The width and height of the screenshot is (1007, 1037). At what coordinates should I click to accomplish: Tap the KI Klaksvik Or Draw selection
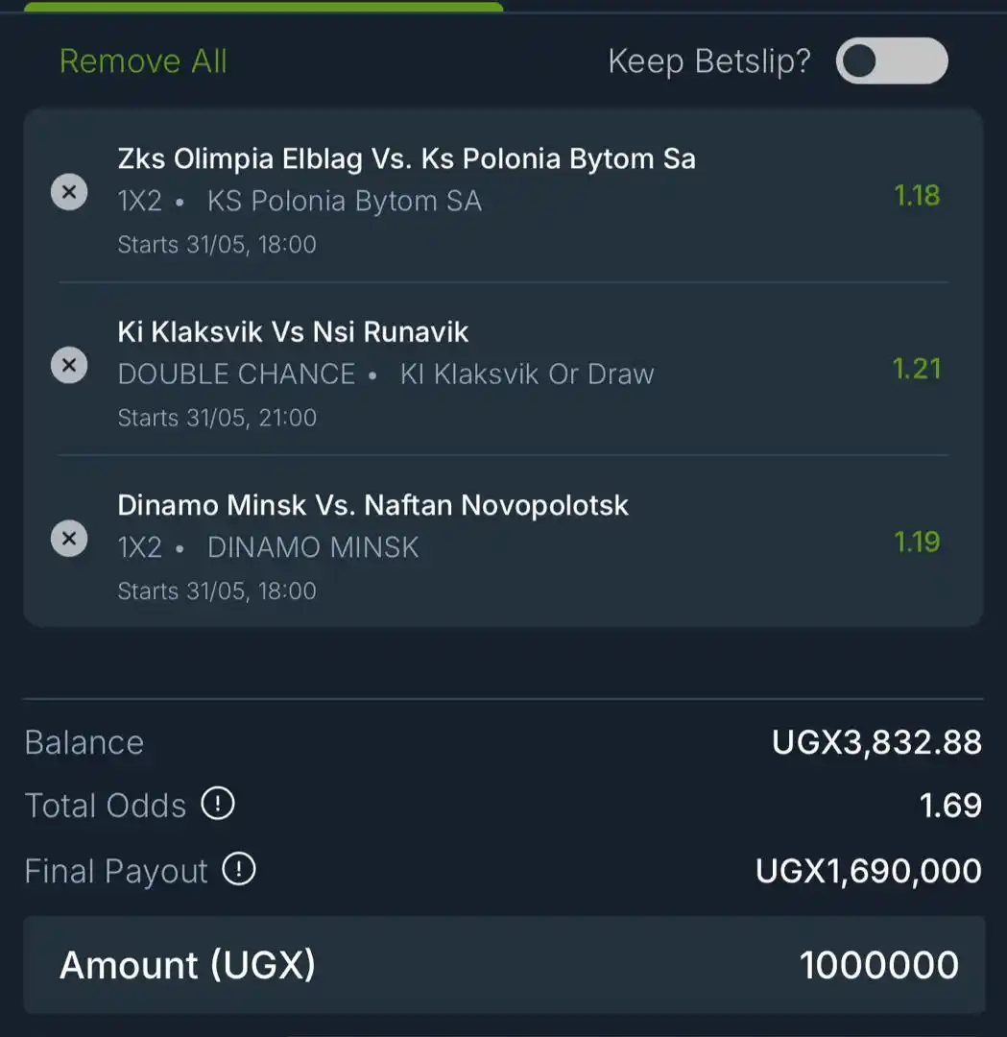[527, 374]
